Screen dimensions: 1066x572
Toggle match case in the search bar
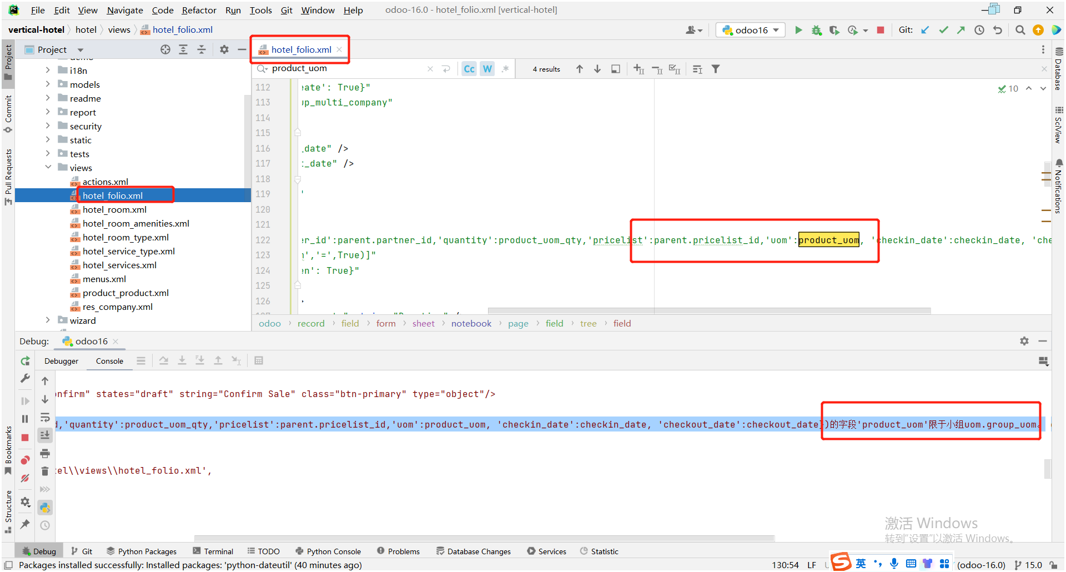[469, 68]
